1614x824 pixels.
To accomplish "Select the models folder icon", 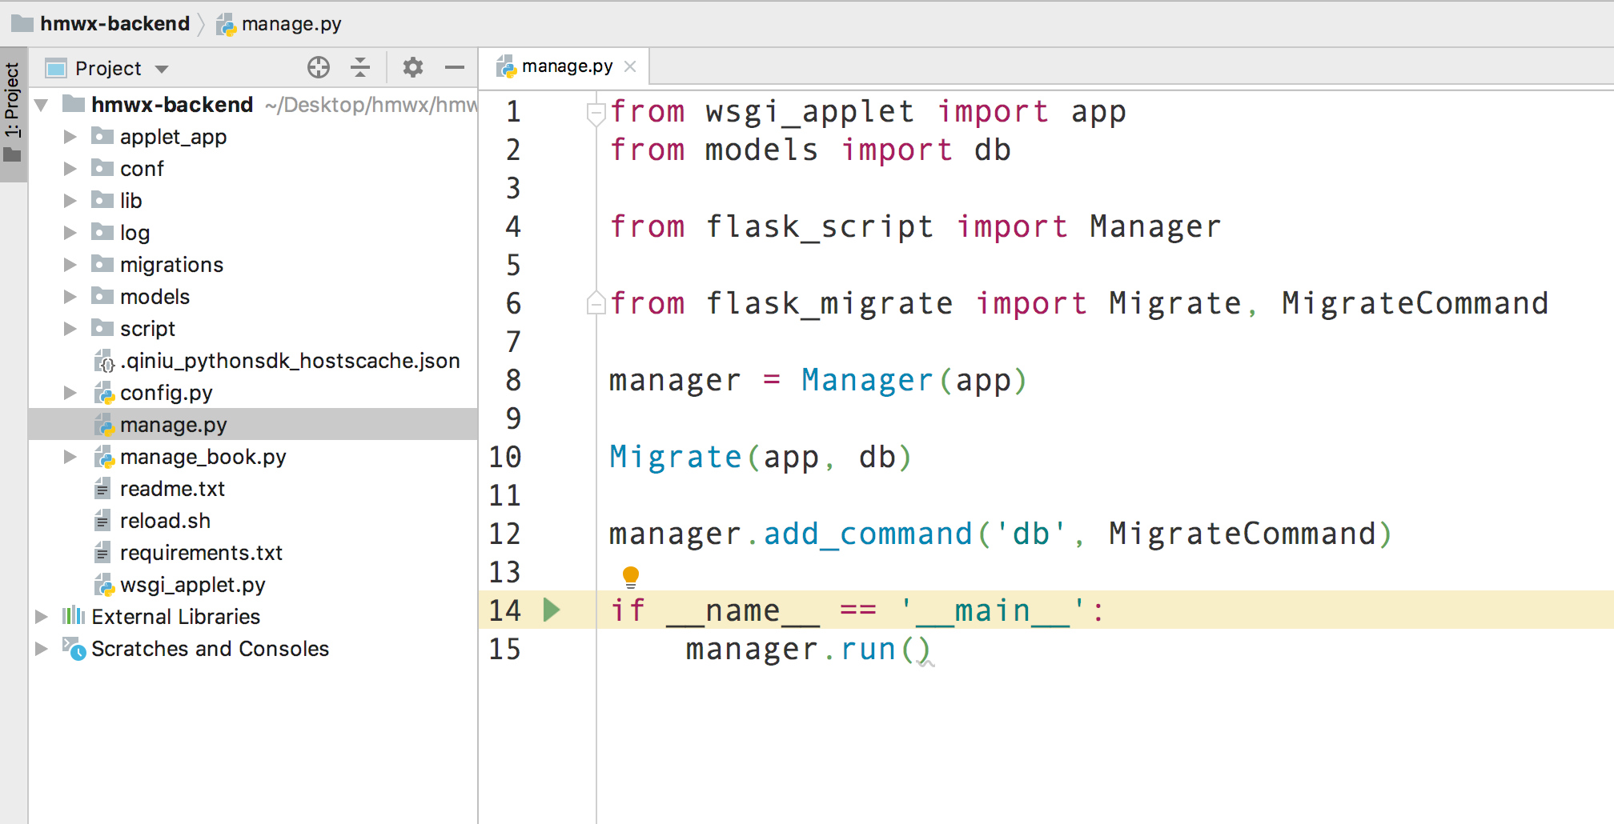I will click(102, 296).
